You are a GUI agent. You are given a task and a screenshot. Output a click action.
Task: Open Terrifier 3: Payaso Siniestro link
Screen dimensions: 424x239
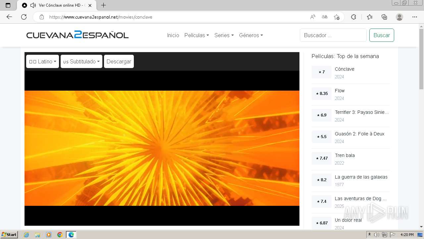pos(362,112)
